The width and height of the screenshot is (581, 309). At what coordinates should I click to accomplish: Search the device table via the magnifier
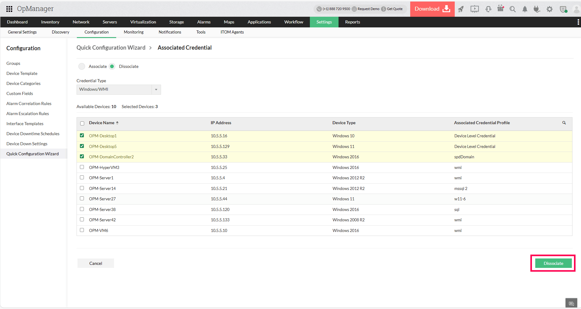coord(564,123)
